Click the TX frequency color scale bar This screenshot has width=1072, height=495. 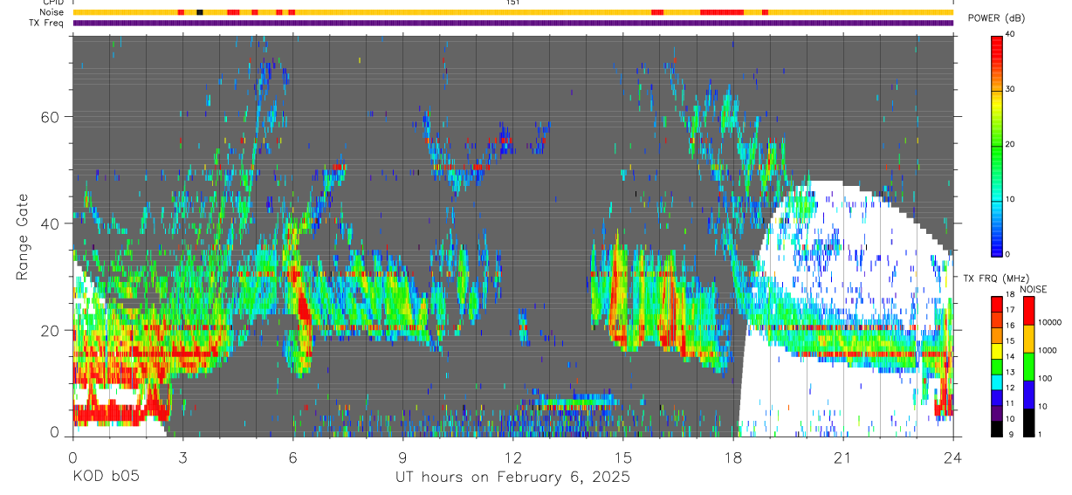(997, 366)
